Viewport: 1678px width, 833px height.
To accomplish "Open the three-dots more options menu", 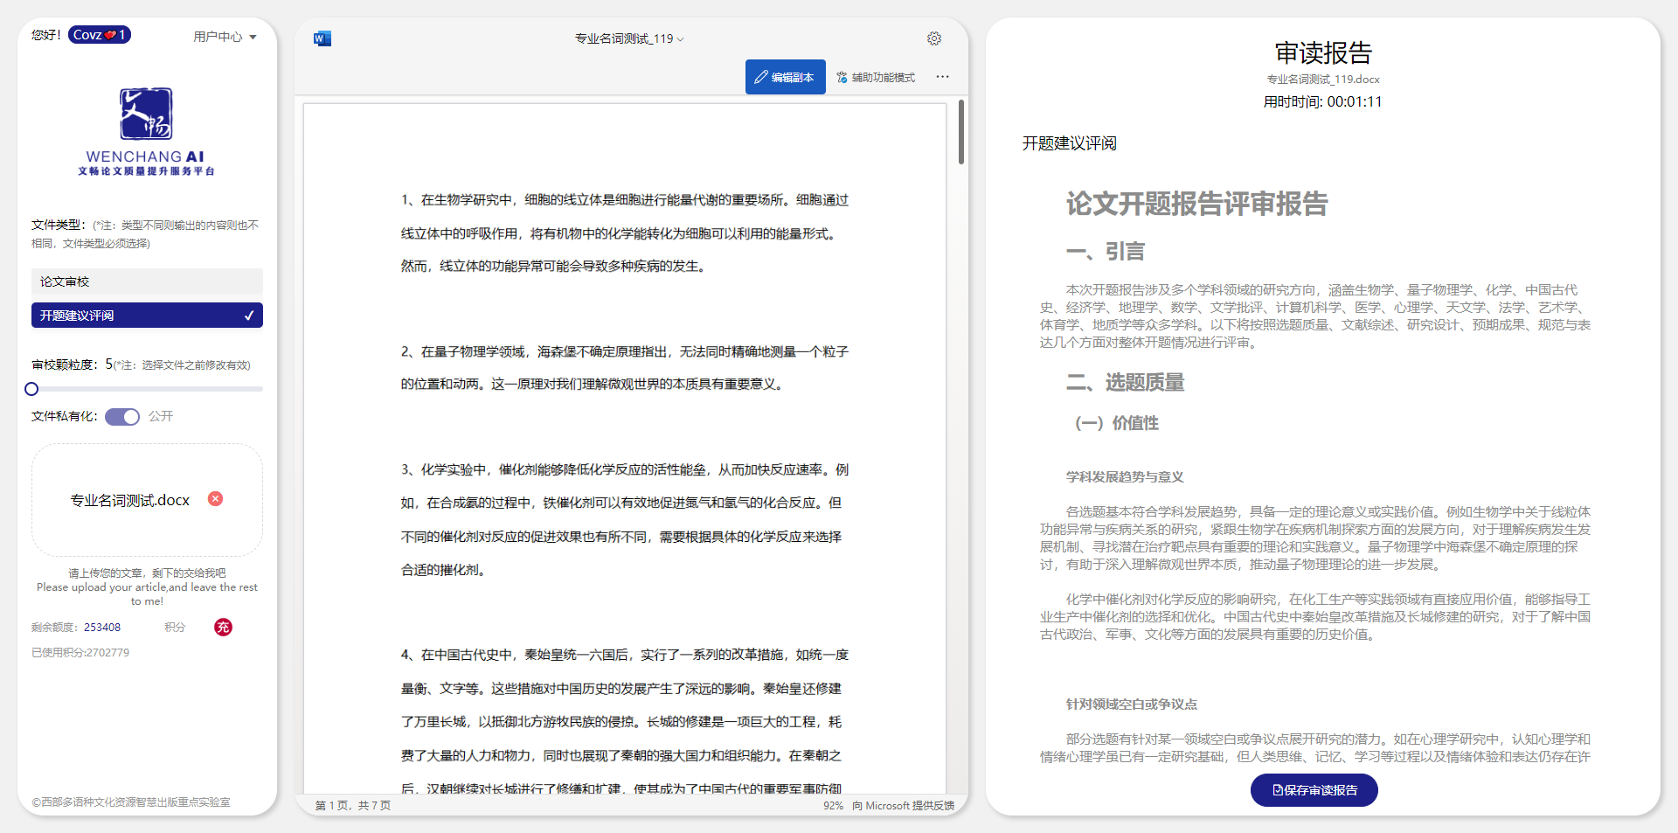I will click(x=942, y=77).
